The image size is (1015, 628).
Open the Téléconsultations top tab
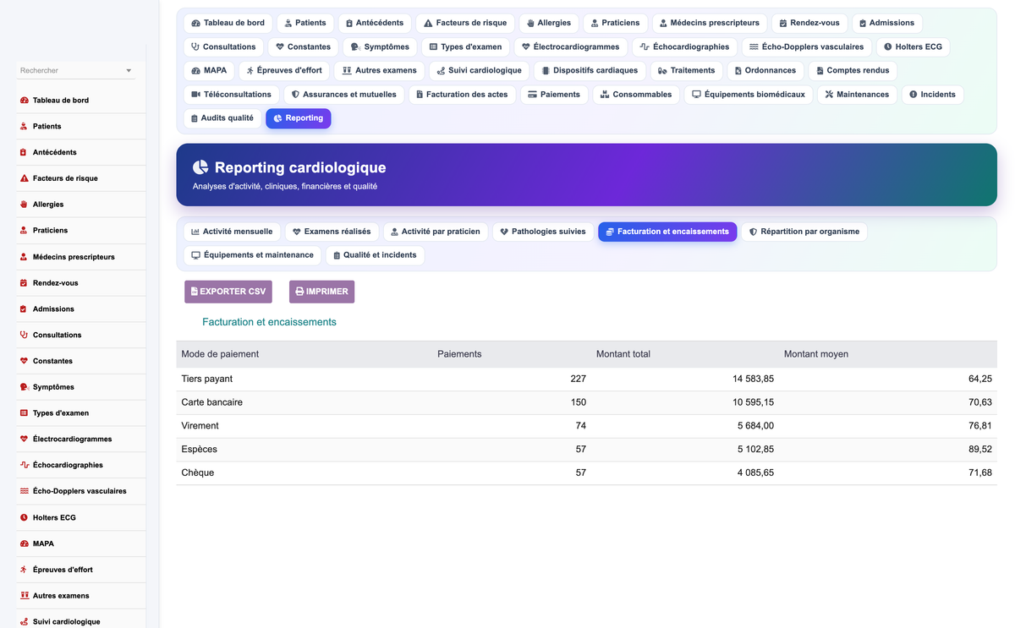(232, 94)
